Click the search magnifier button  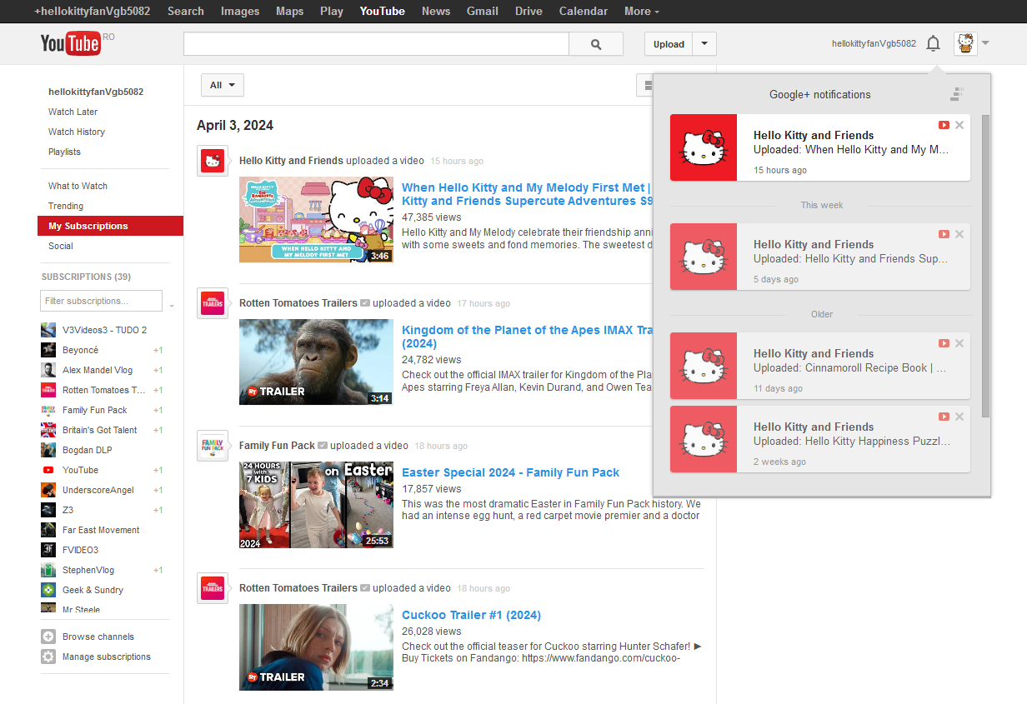[x=595, y=44]
